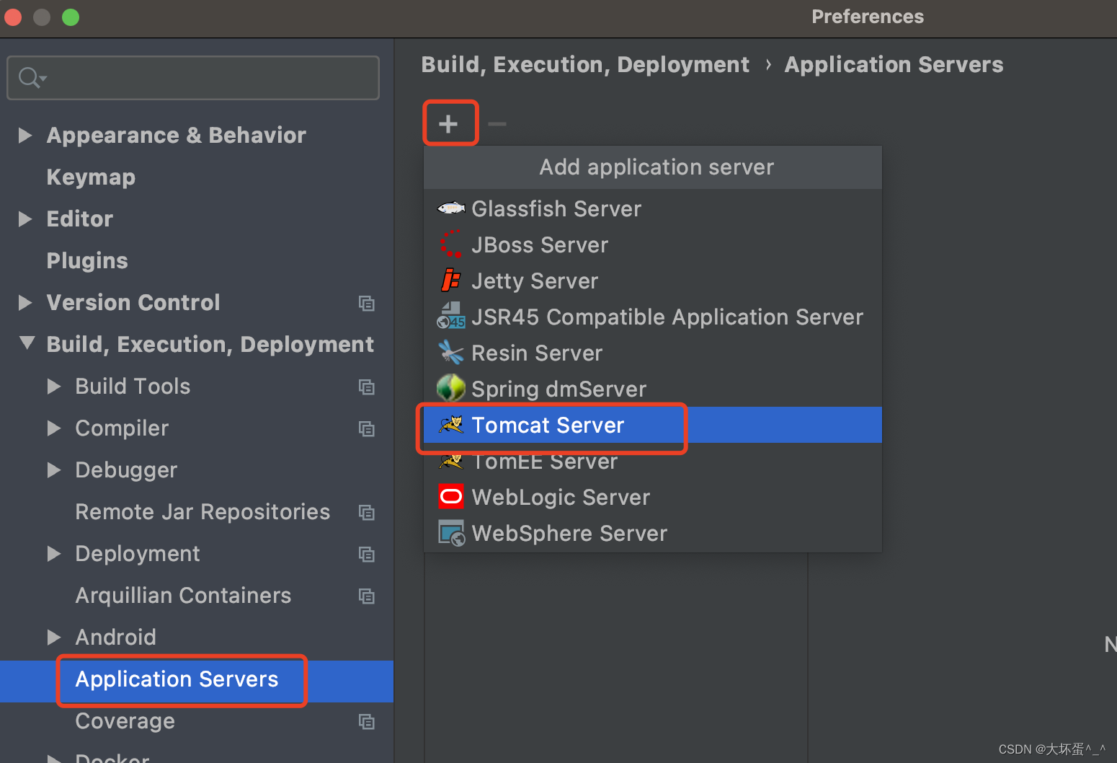Click the search magnifier icon
The width and height of the screenshot is (1117, 763).
[x=29, y=77]
